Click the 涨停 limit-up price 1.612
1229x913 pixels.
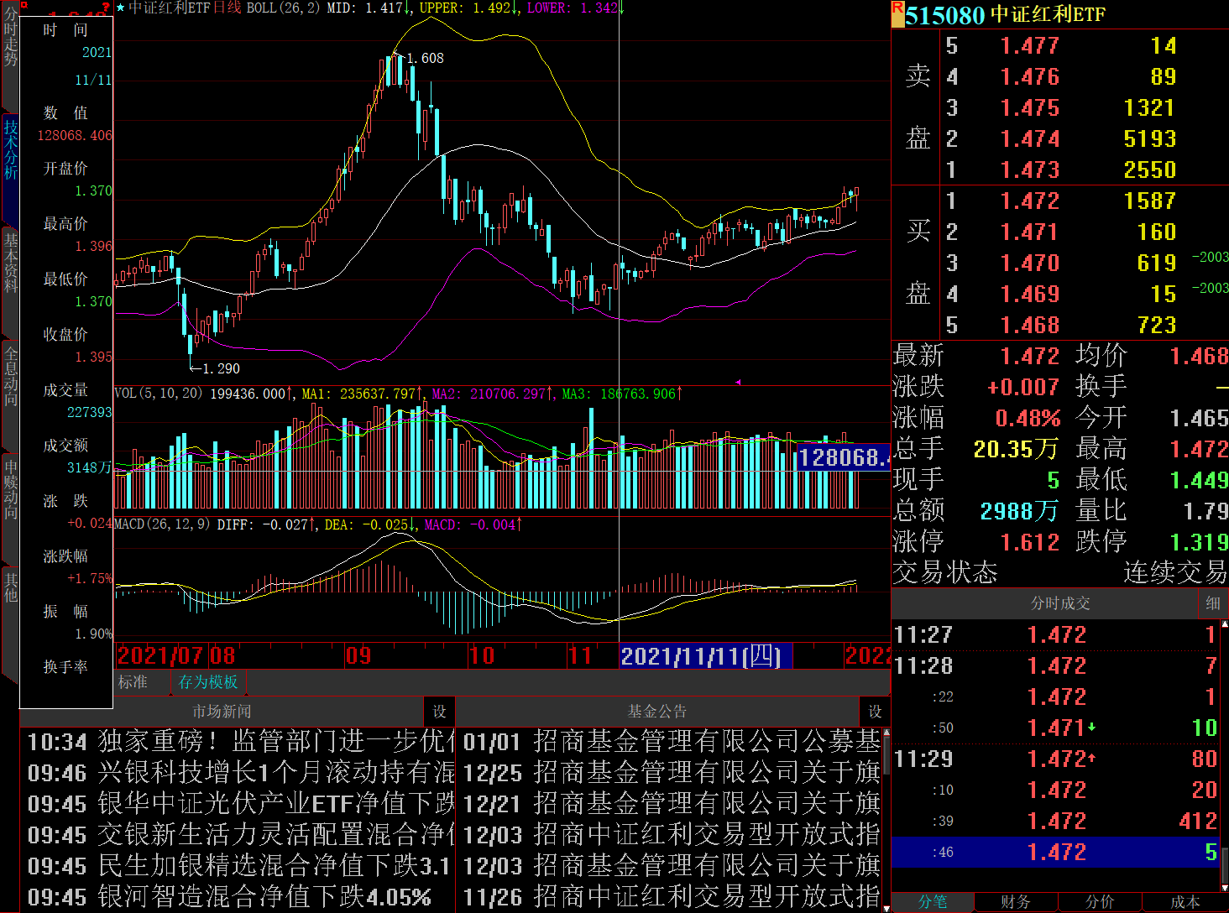(1030, 543)
